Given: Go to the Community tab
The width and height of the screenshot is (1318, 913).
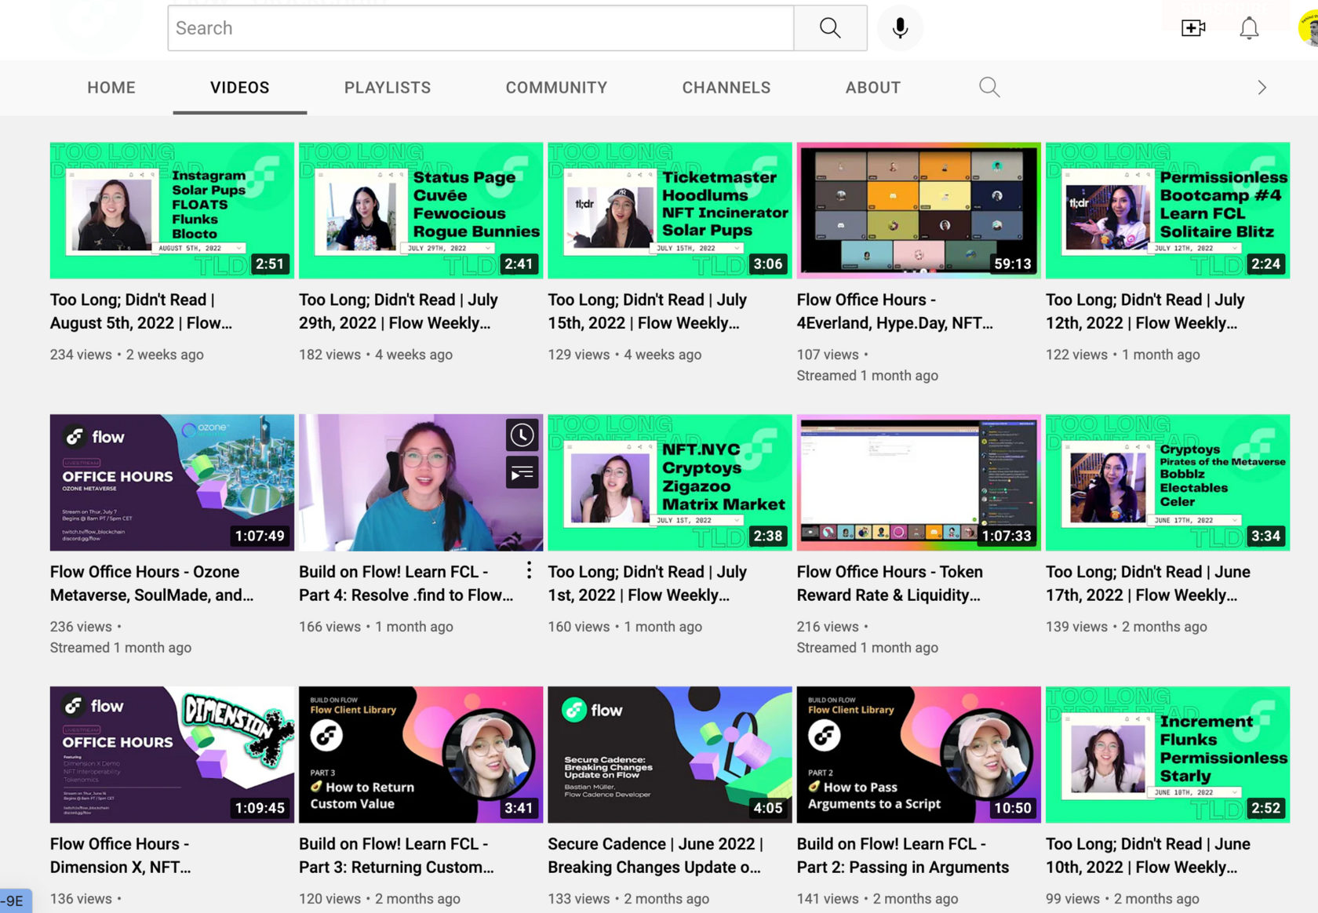Looking at the screenshot, I should coord(556,87).
